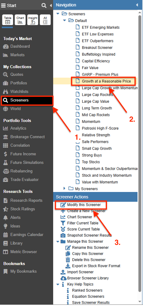This screenshot has width=143, height=306.
Task: Click the search magnifier icon beside Start
Action: click(x=44, y=6)
